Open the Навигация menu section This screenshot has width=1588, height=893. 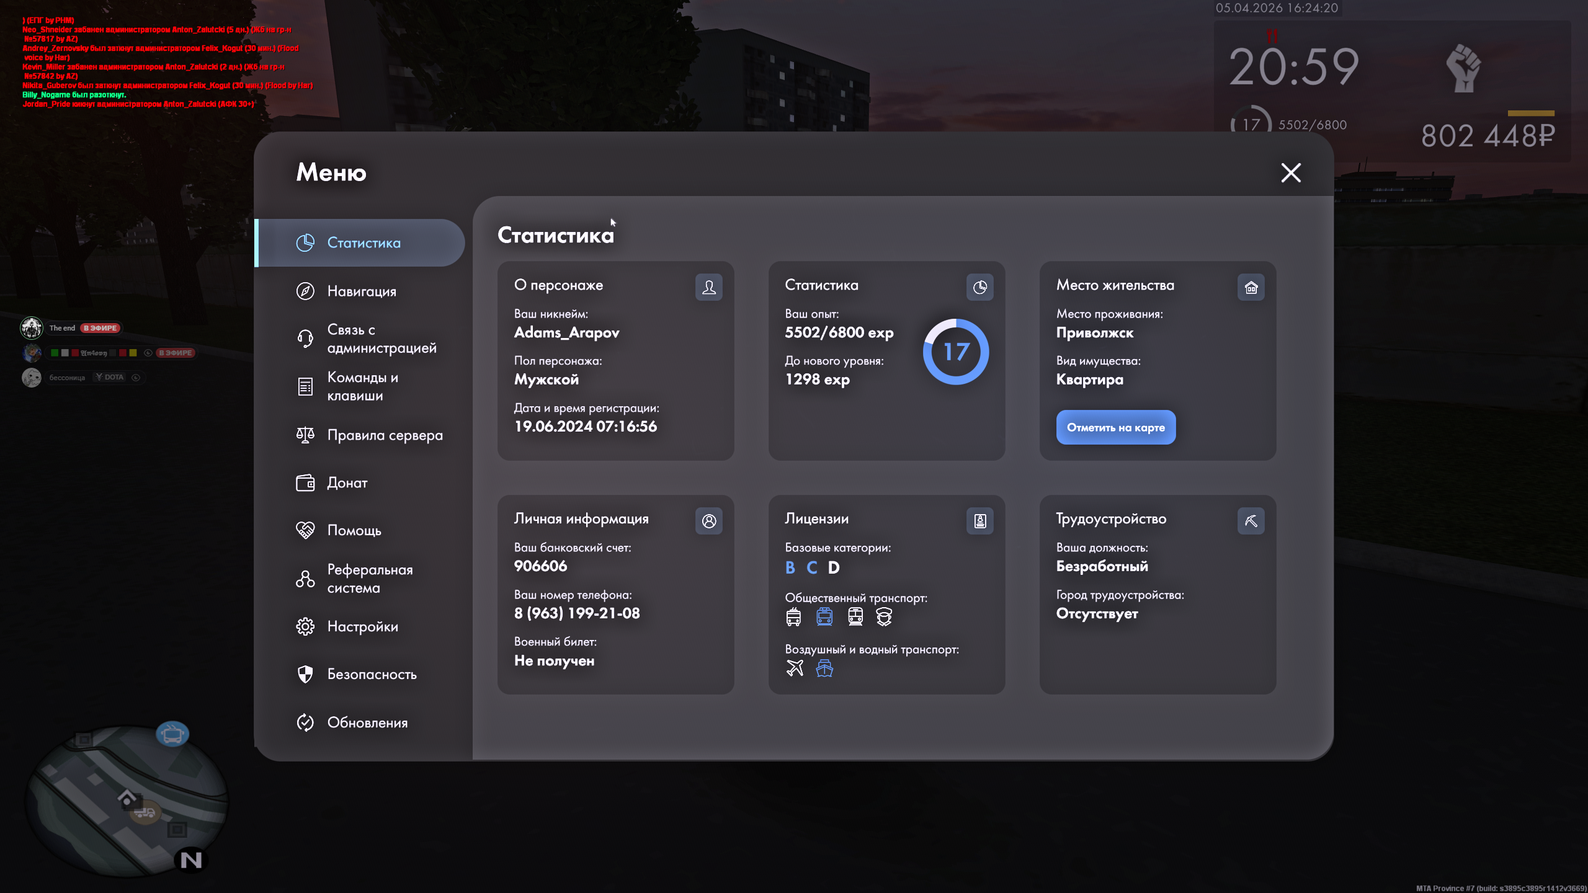pyautogui.click(x=361, y=291)
